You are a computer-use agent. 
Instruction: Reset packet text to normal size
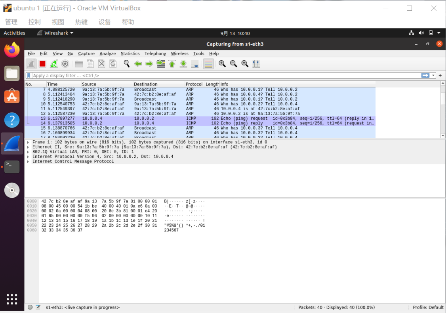point(245,64)
